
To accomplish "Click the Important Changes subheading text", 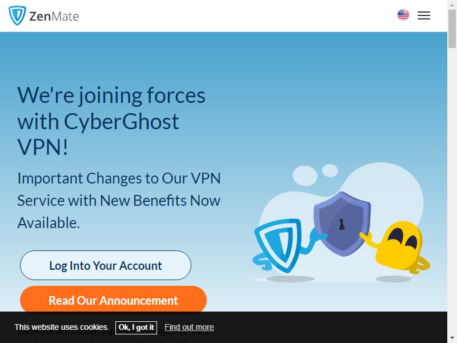I will (119, 201).
